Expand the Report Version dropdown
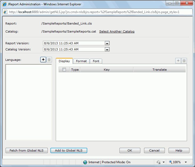Image resolution: width=195 pixels, height=167 pixels. point(107,43)
